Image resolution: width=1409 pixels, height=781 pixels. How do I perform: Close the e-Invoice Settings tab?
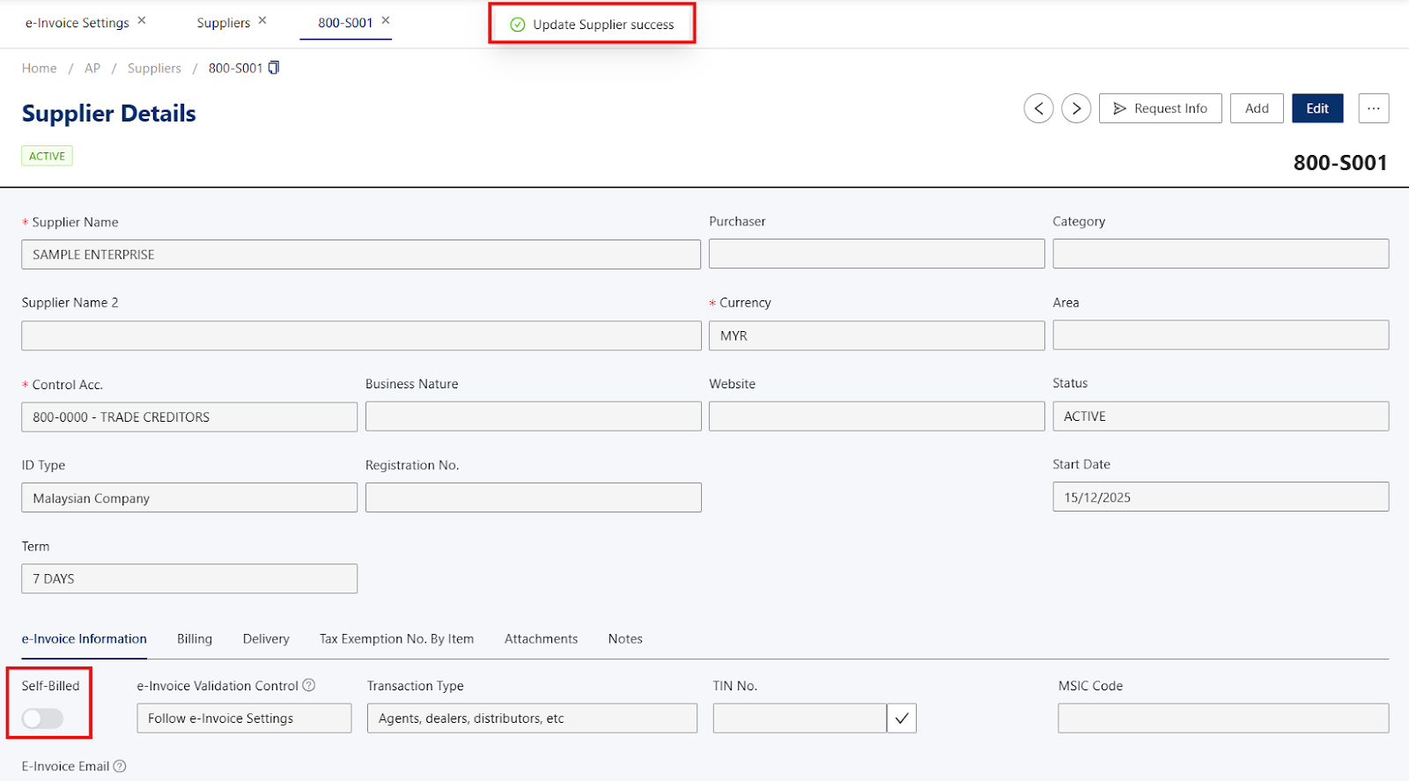click(142, 20)
